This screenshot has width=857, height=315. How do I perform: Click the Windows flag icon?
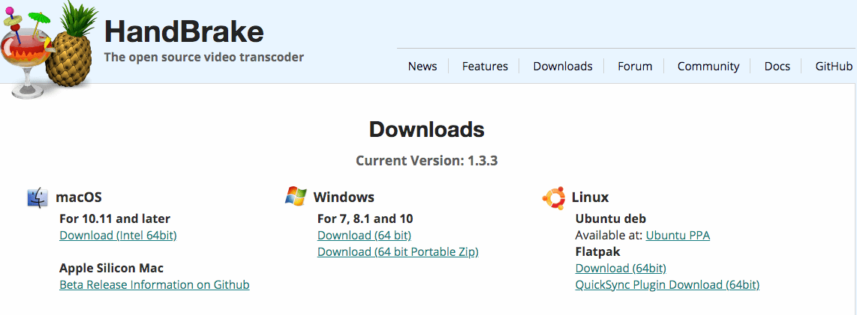pos(296,195)
